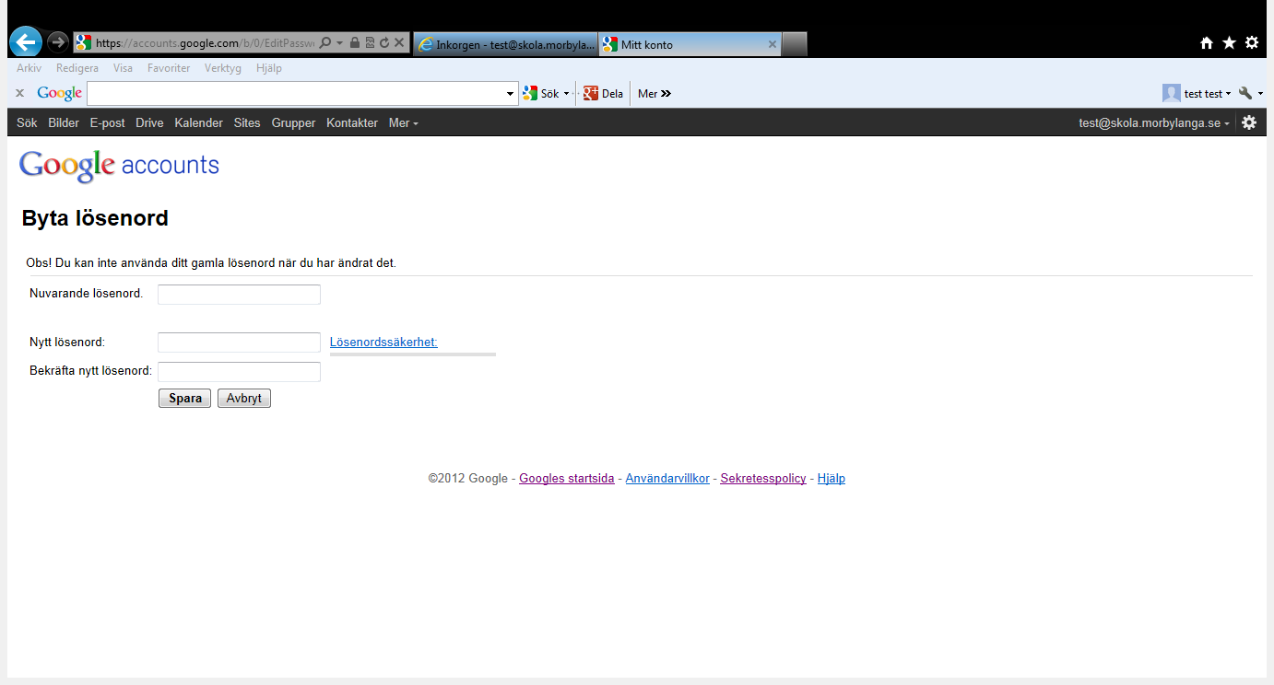
Task: Open the Lösenordssäkerhet link
Action: (383, 342)
